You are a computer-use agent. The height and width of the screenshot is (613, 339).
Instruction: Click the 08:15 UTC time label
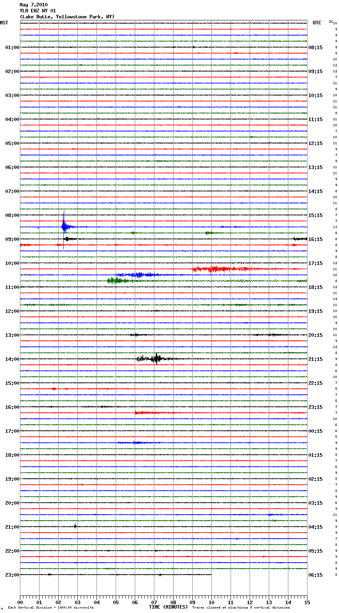tap(315, 48)
